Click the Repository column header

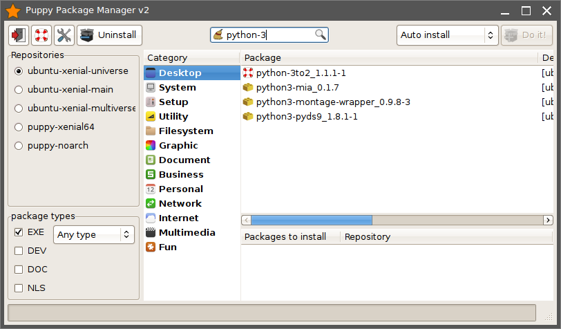pos(446,236)
